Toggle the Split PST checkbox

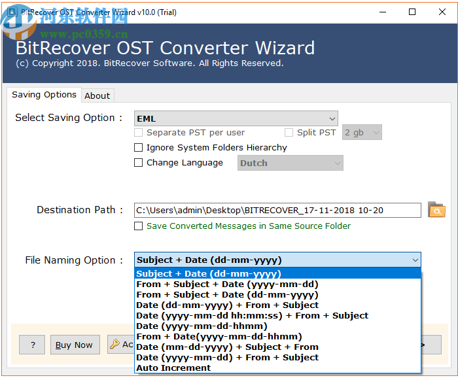point(289,133)
